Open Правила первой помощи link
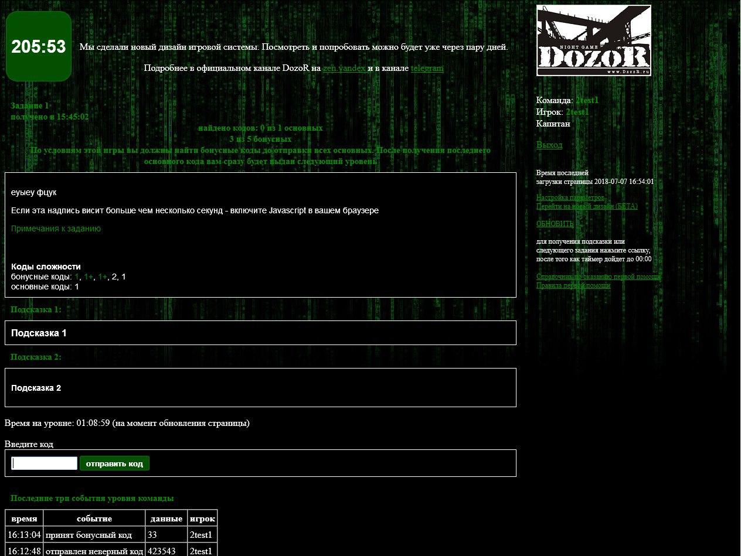Viewport: 741px width, 556px height. pos(573,285)
